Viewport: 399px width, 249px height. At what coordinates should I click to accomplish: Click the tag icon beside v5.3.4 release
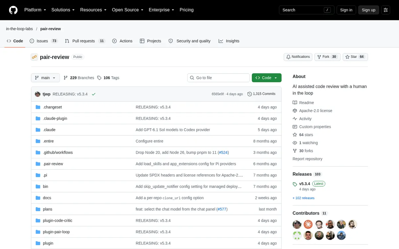[295, 184]
